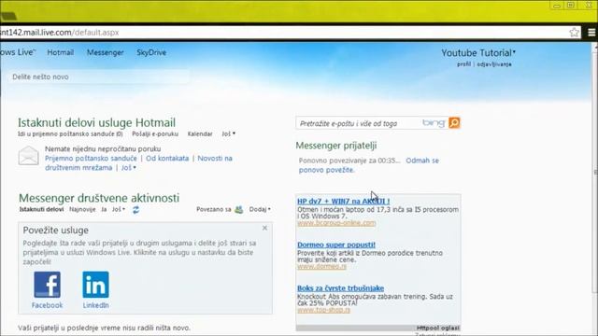
Task: Click Pošalji e-poruku link
Action: coord(155,134)
